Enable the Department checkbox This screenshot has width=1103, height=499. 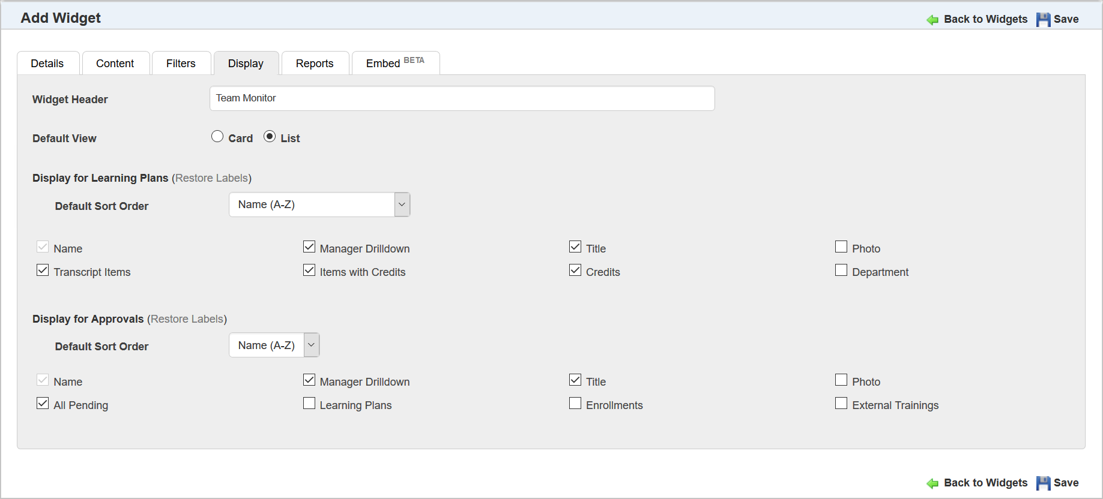(x=841, y=270)
